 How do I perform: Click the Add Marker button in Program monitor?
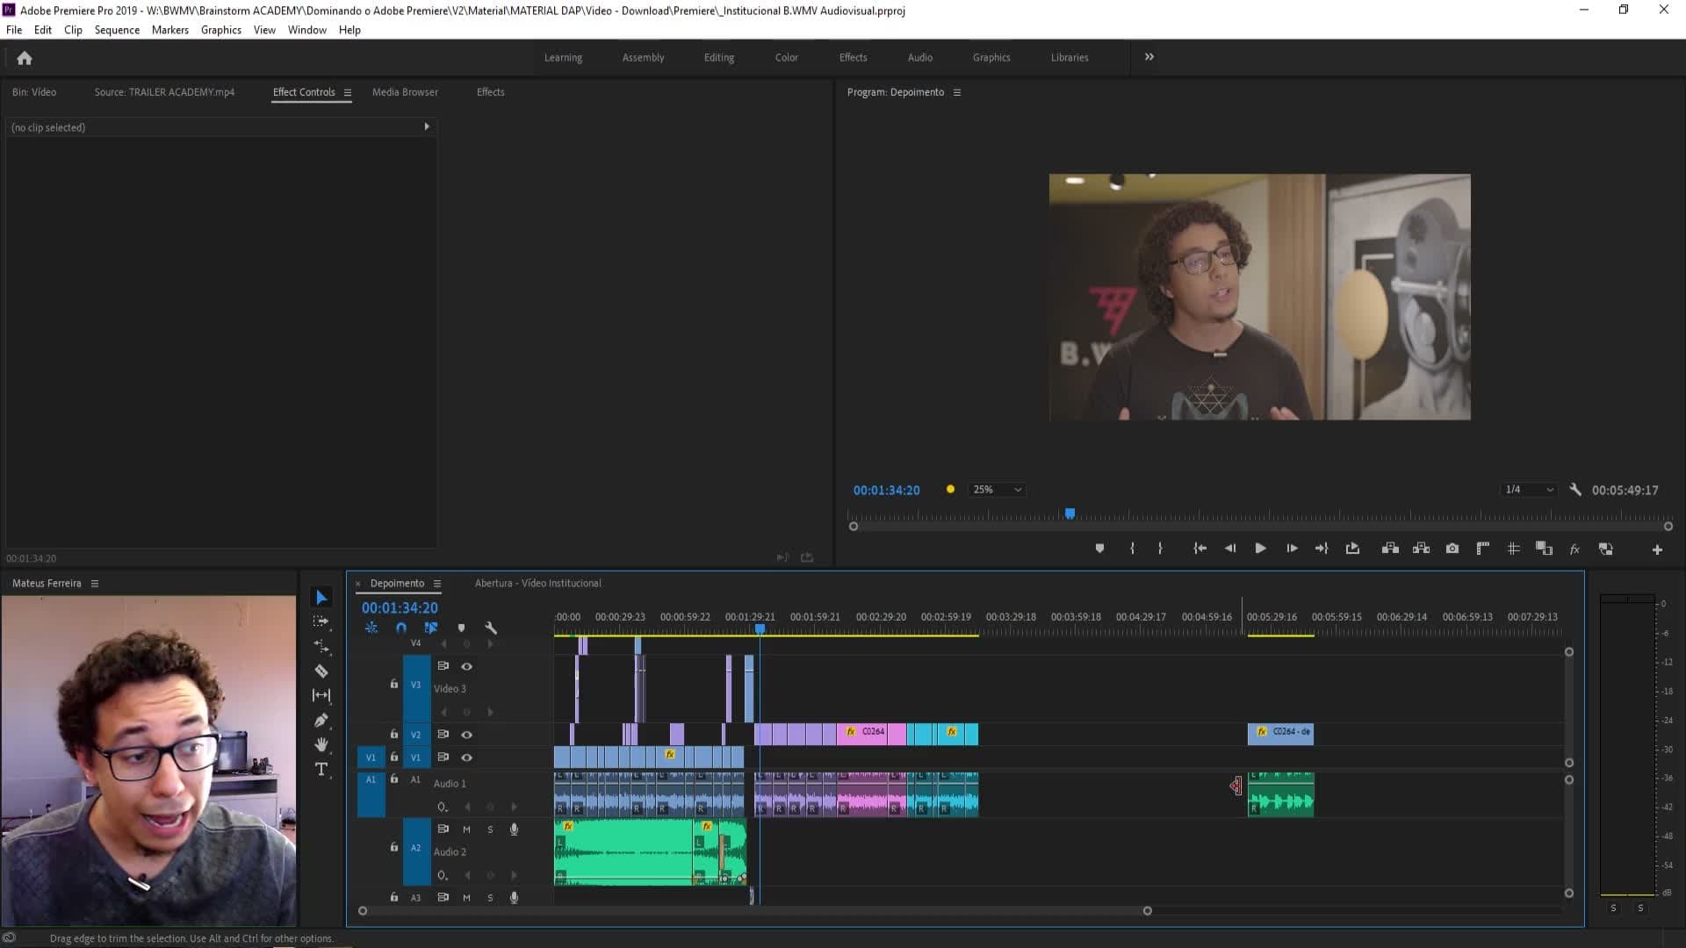[x=1099, y=549]
